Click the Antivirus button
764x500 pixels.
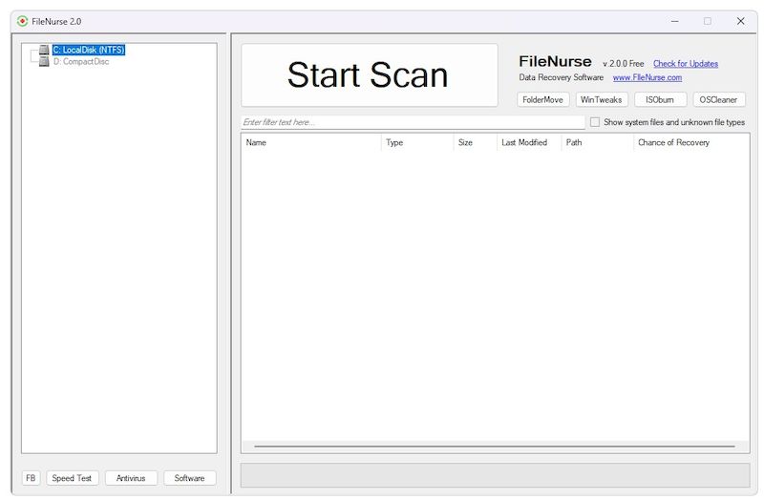coord(131,478)
